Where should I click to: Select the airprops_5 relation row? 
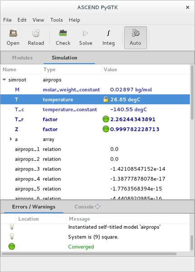(95, 188)
